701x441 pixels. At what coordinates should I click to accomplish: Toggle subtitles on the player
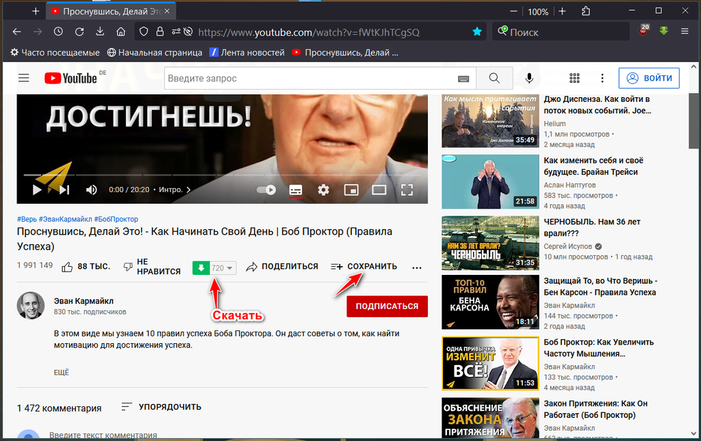(x=296, y=189)
